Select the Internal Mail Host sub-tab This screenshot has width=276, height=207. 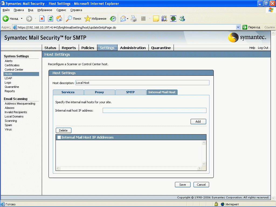click(162, 92)
